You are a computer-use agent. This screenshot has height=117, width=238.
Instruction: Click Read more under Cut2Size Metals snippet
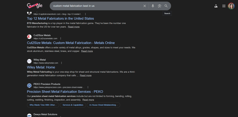point(87,51)
